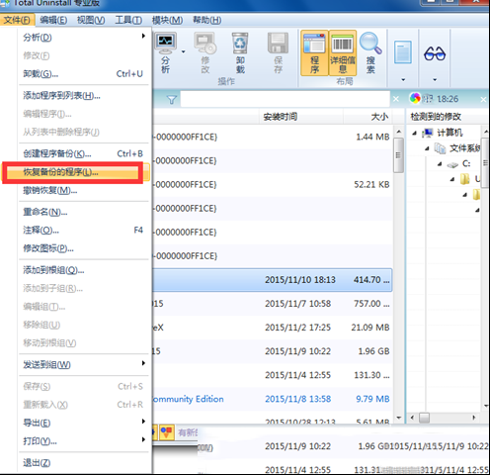Toggle the 详细信息 layout button
Viewport: 490px width, 475px height.
pos(343,53)
